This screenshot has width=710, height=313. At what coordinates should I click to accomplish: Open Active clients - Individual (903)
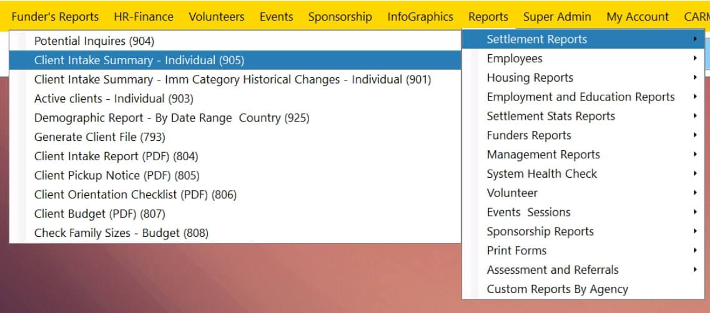pos(114,99)
